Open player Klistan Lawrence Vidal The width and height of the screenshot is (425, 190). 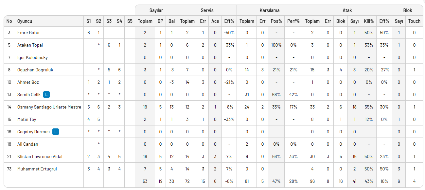coord(40,156)
